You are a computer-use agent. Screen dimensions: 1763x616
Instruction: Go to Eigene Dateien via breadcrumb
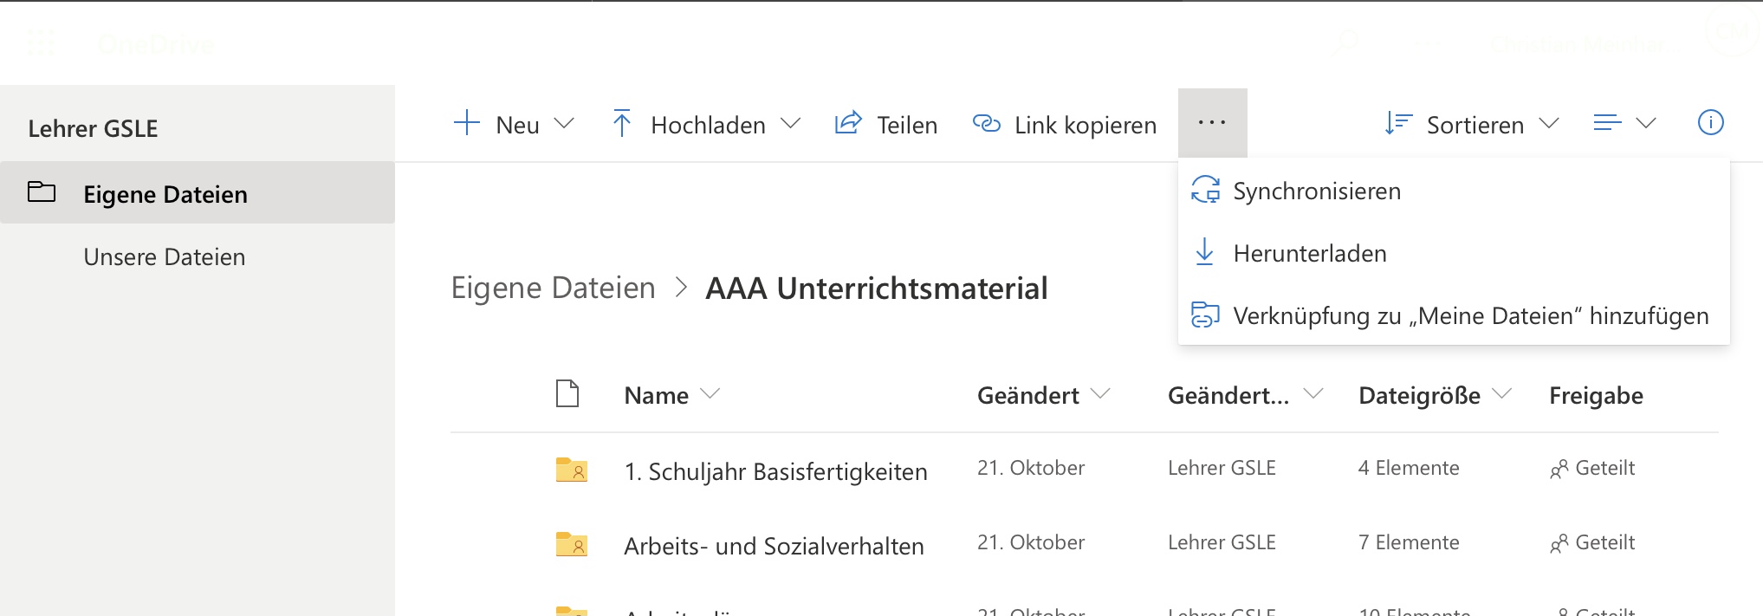[x=553, y=288]
